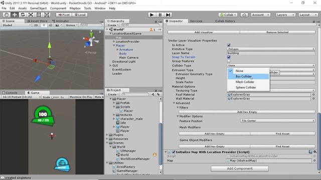
Task: Click Add New Empty under Filters
Action: [x=247, y=112]
